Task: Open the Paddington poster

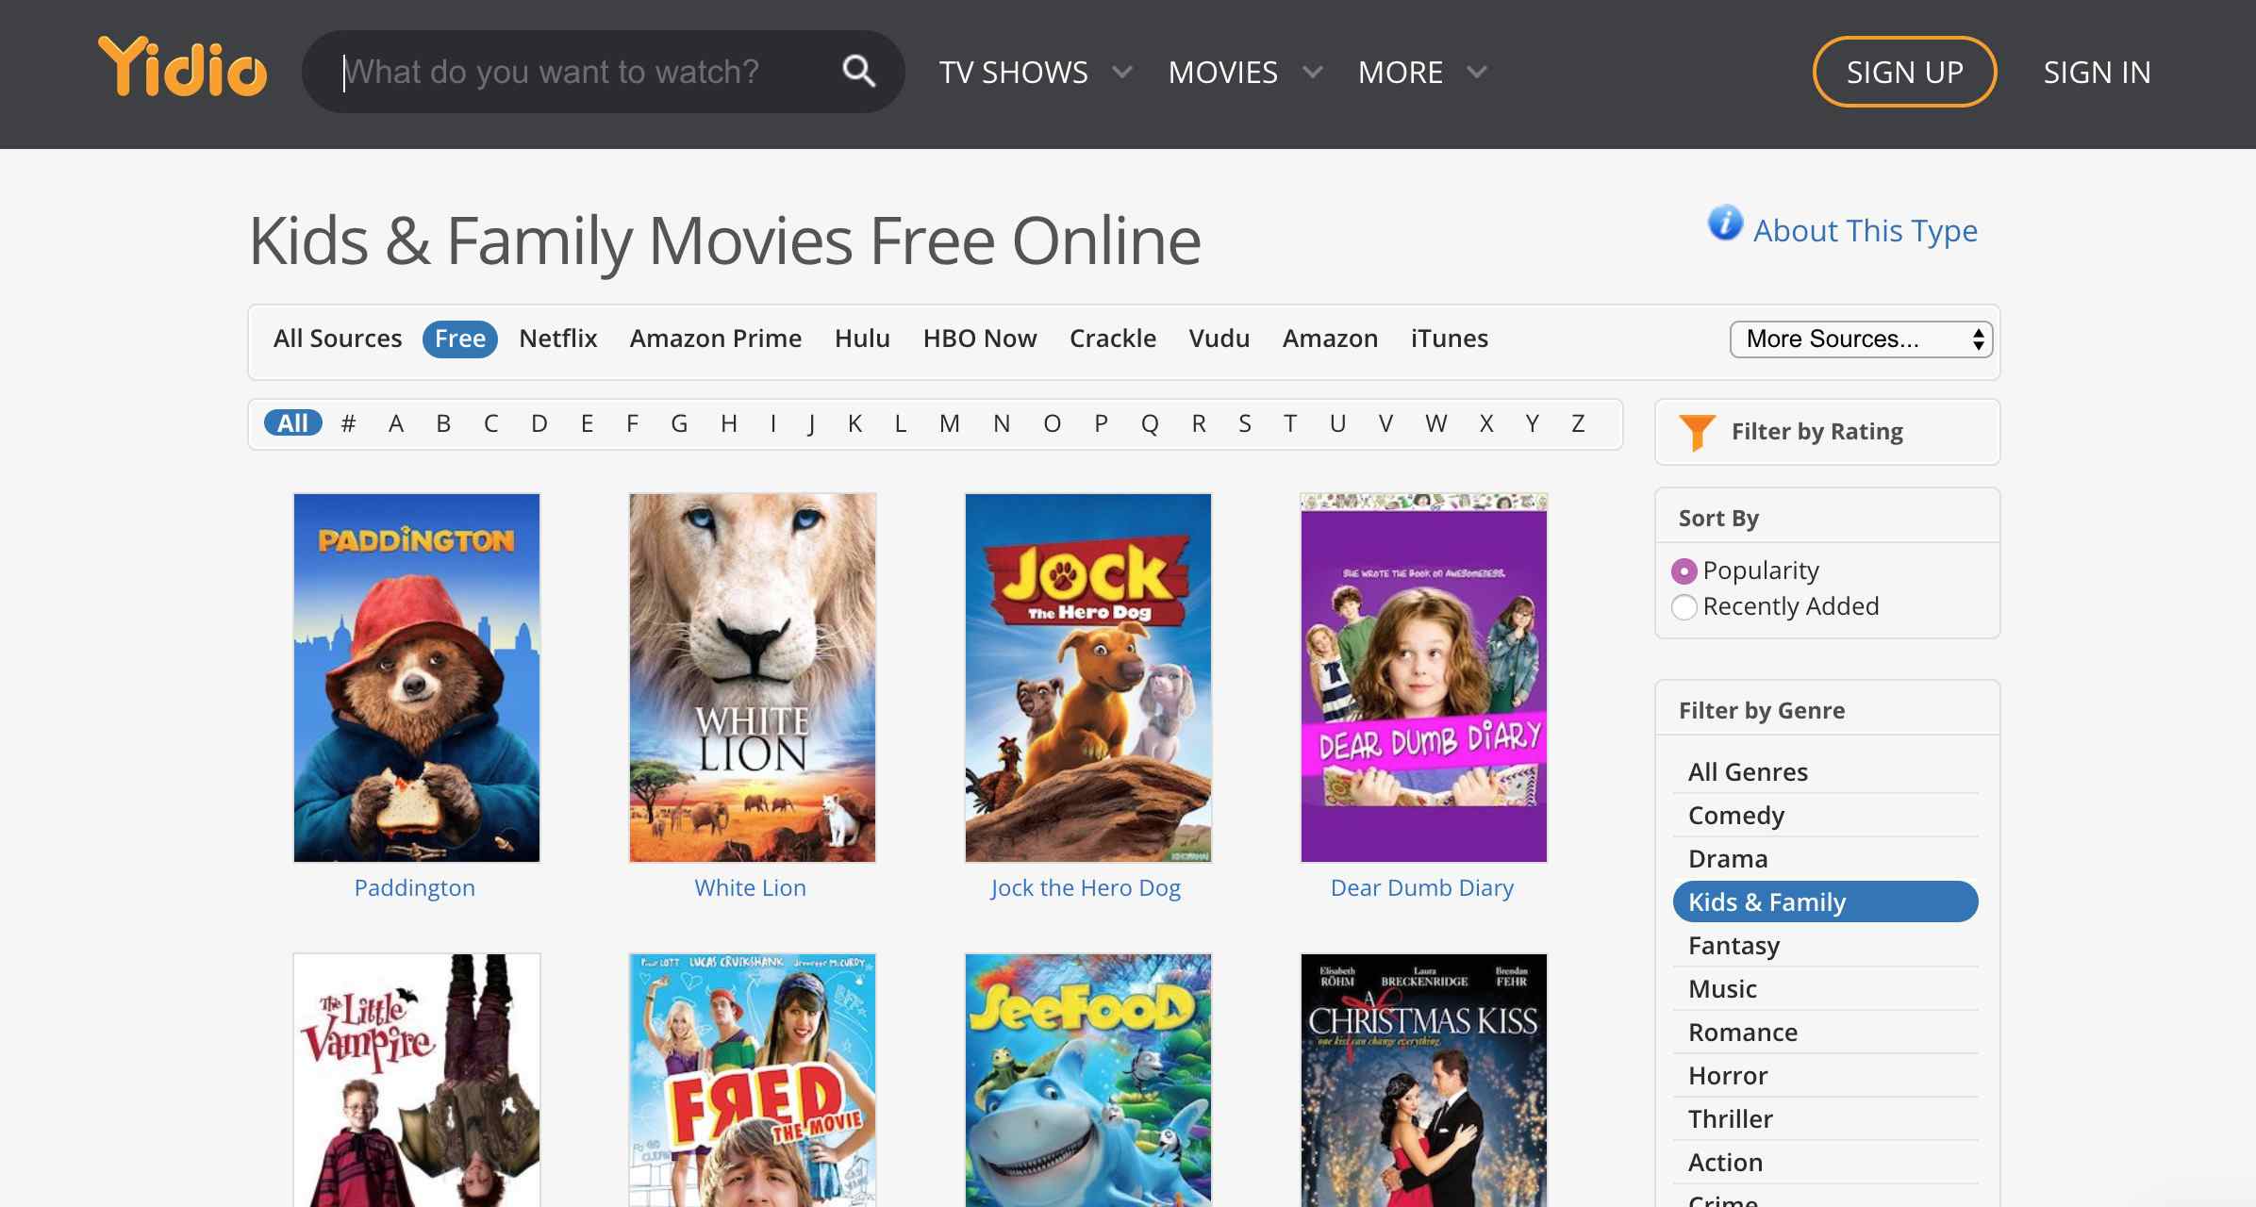Action: 417,677
